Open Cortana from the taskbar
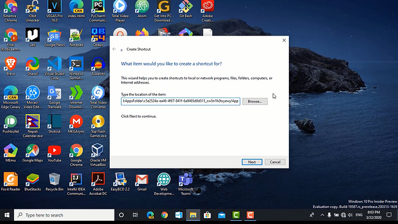 point(122,215)
